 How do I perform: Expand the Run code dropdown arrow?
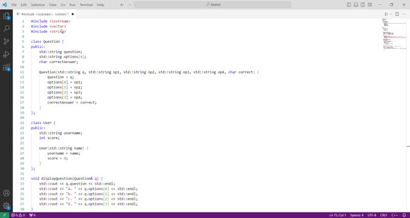(391, 14)
